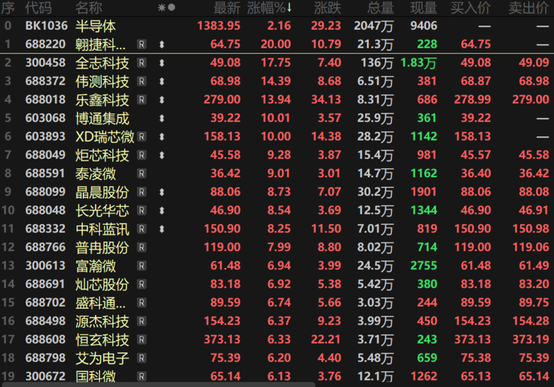554x387 pixels.
Task: Open stock 博通集成
Action: click(102, 118)
